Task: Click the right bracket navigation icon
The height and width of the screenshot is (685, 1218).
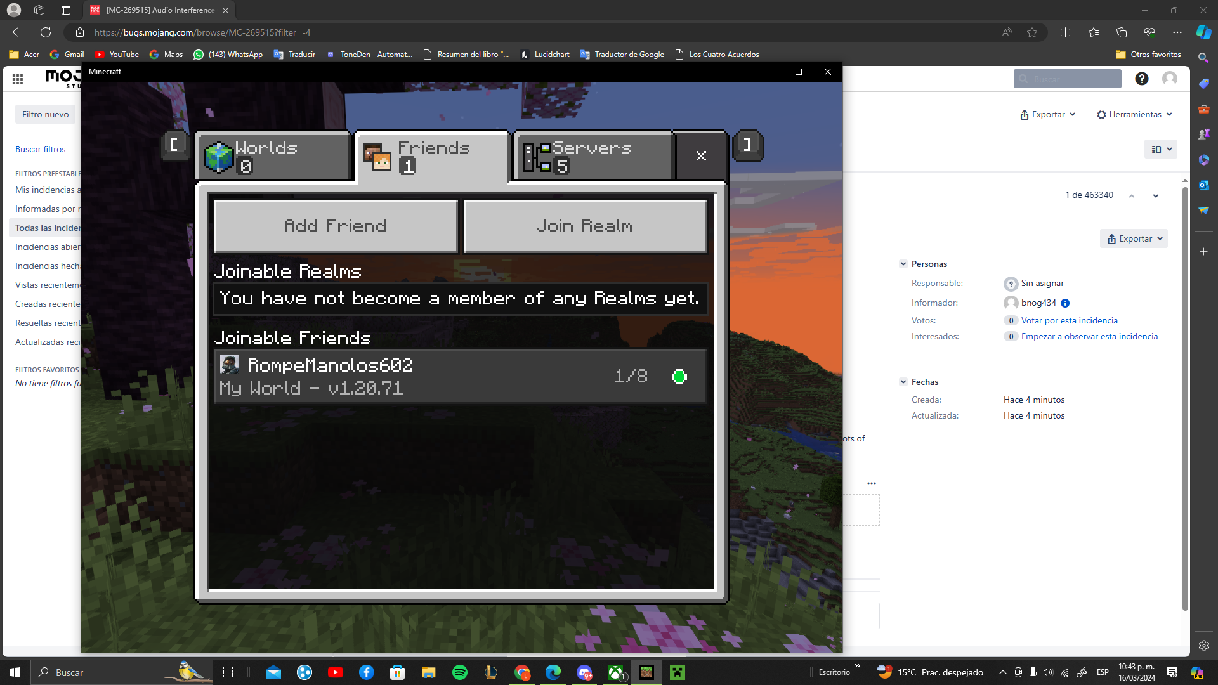Action: pos(747,145)
